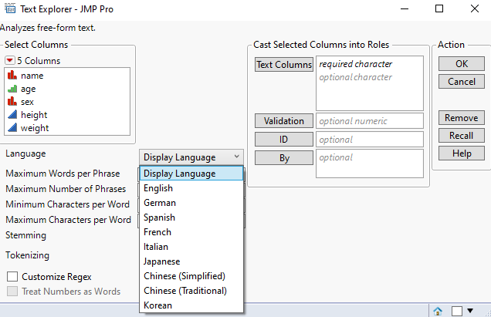Image resolution: width=491 pixels, height=317 pixels.
Task: Select German in the language list
Action: pos(160,203)
